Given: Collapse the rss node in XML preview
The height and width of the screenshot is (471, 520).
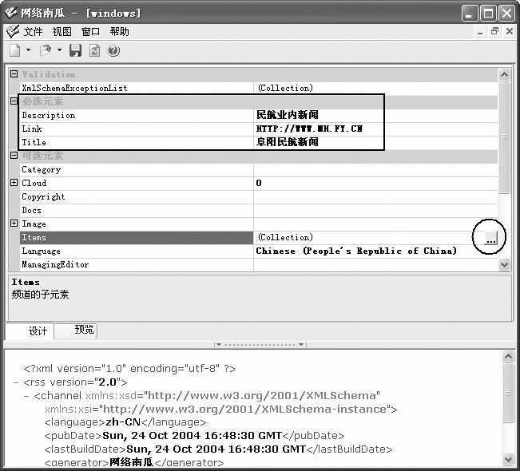Looking at the screenshot, I should [x=17, y=382].
